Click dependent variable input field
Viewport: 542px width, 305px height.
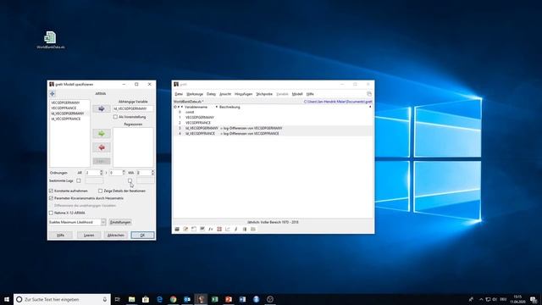[133, 108]
